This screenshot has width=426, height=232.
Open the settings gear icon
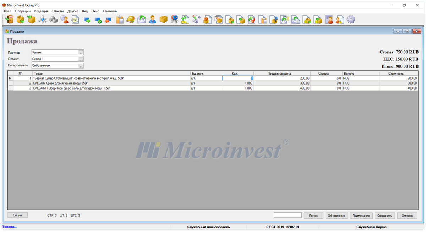click(x=351, y=20)
